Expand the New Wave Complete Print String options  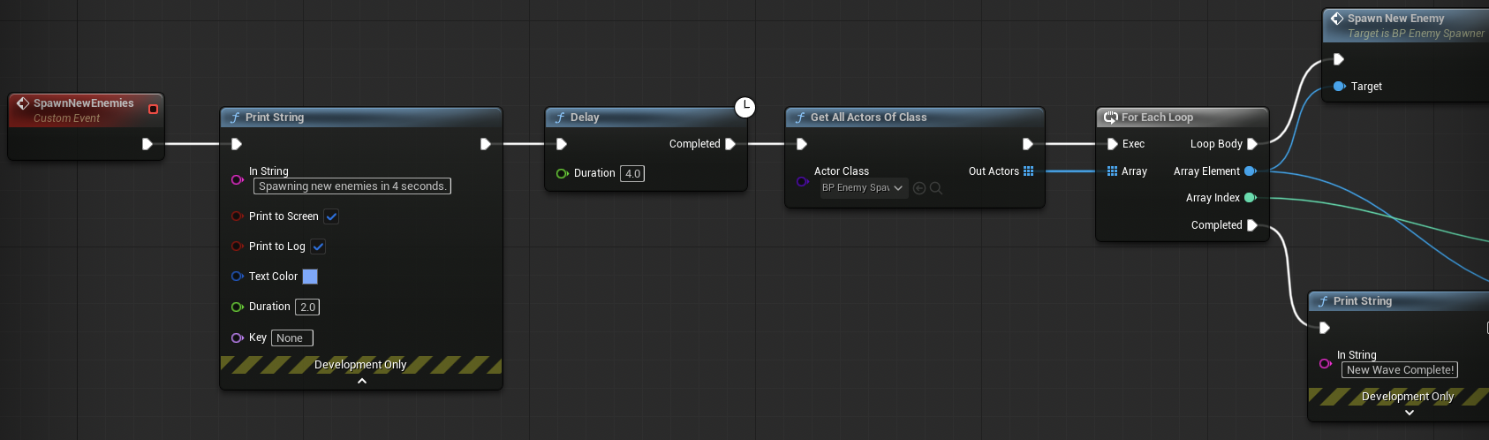tap(1410, 413)
